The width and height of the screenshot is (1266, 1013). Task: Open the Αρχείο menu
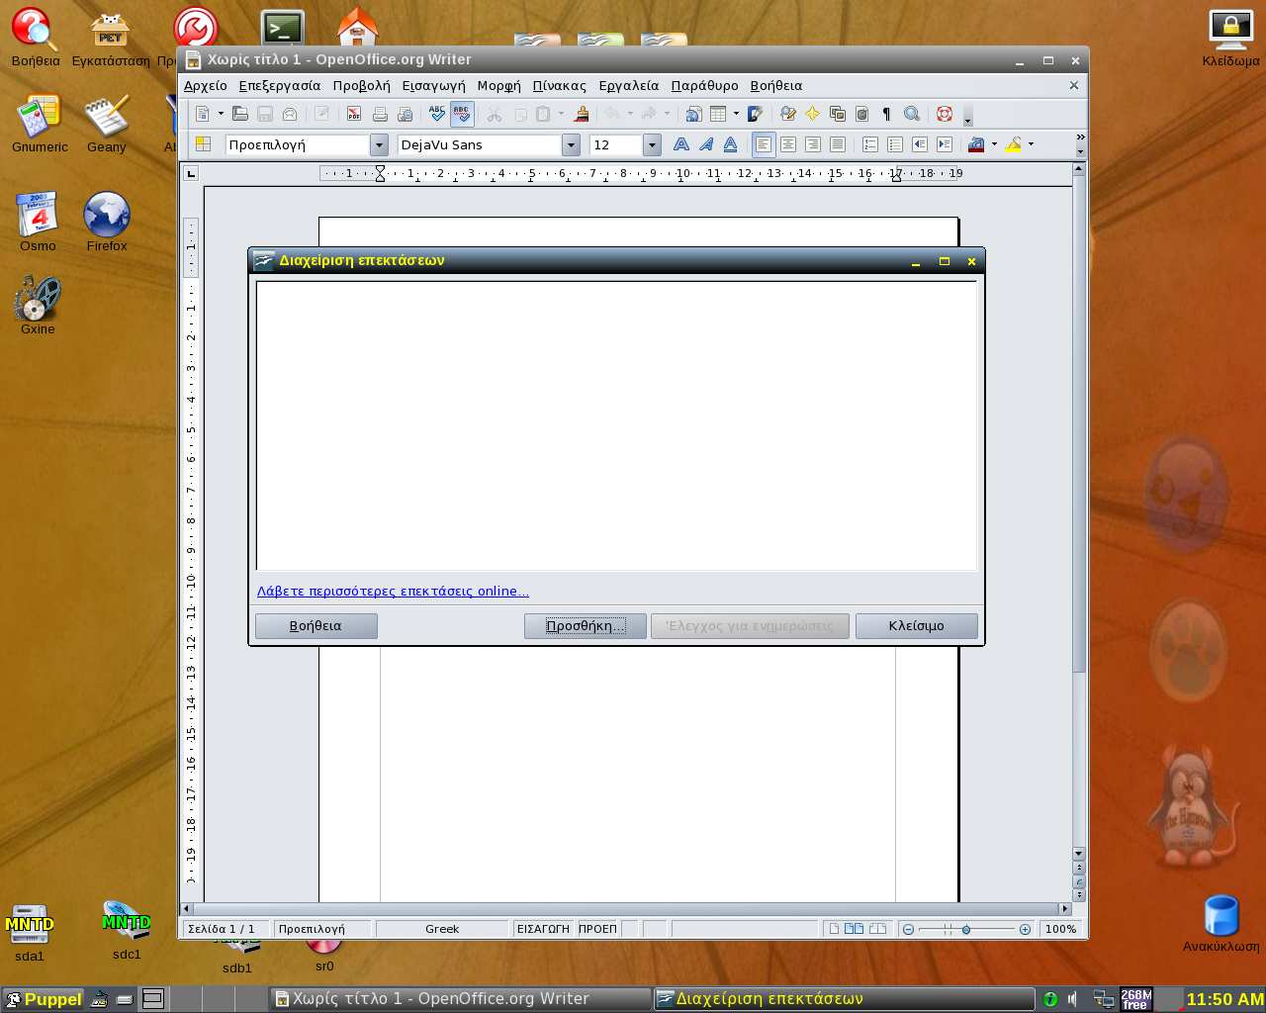pyautogui.click(x=206, y=86)
